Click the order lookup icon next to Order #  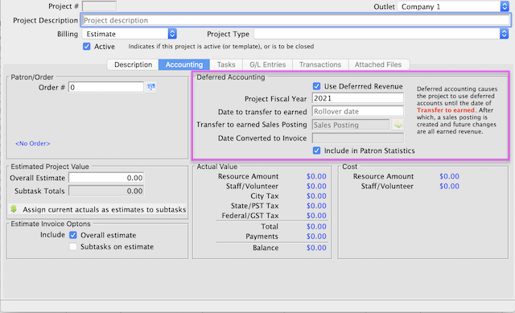click(151, 87)
